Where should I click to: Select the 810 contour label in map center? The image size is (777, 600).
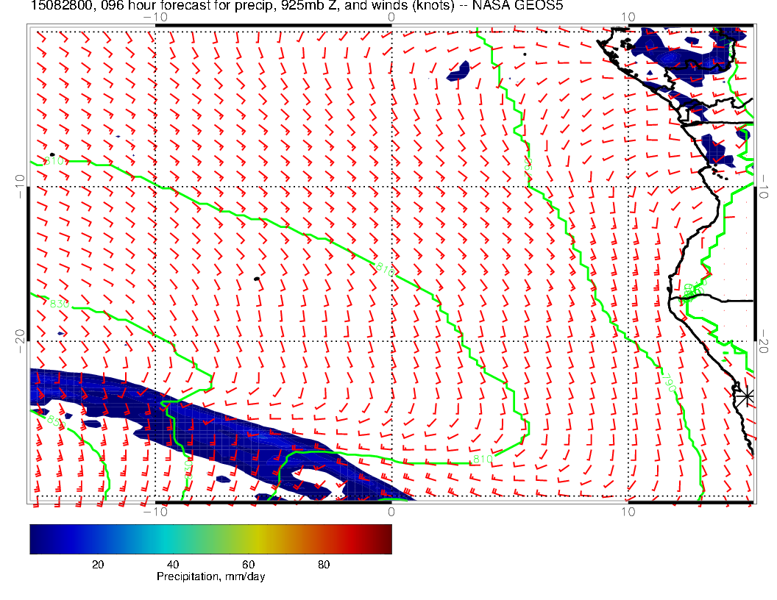click(385, 270)
